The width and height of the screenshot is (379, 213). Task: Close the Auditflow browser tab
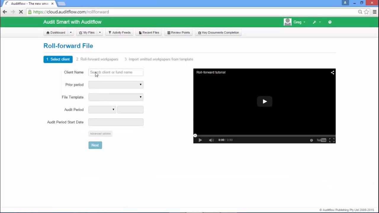pyautogui.click(x=52, y=4)
